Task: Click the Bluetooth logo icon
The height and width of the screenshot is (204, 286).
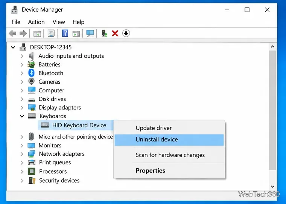Action: click(31, 73)
